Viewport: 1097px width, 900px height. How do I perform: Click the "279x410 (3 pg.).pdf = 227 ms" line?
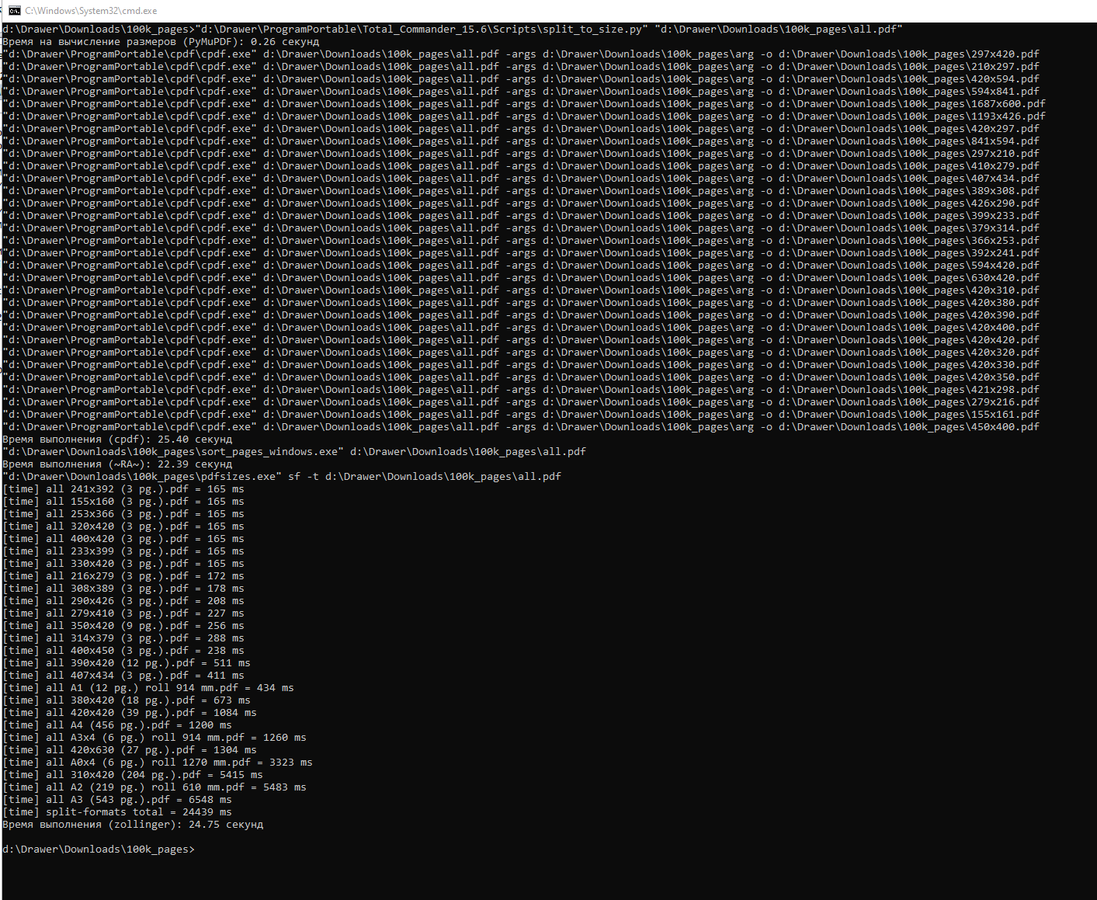click(123, 613)
